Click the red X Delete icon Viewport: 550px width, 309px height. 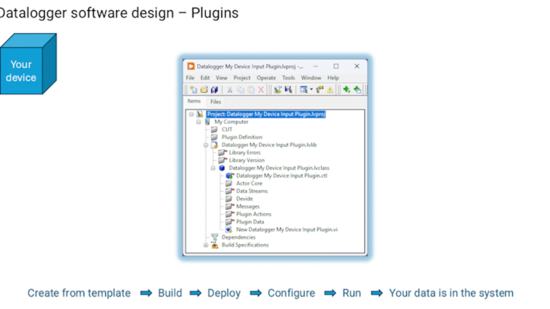[x=261, y=90]
